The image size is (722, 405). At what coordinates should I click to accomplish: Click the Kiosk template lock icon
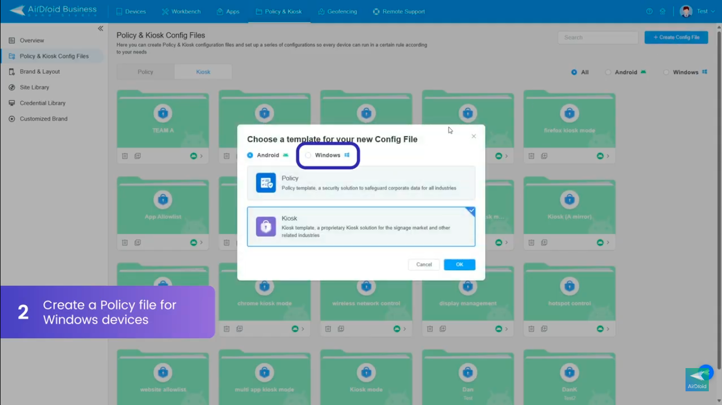click(x=266, y=227)
